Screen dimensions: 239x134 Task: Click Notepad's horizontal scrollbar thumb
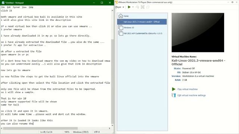click(40, 128)
